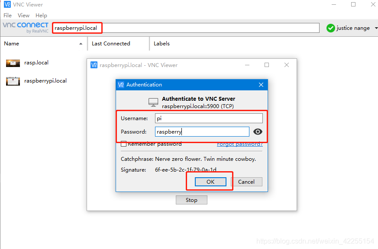378x249 pixels.
Task: Confirm authentication with OK button
Action: (x=210, y=182)
